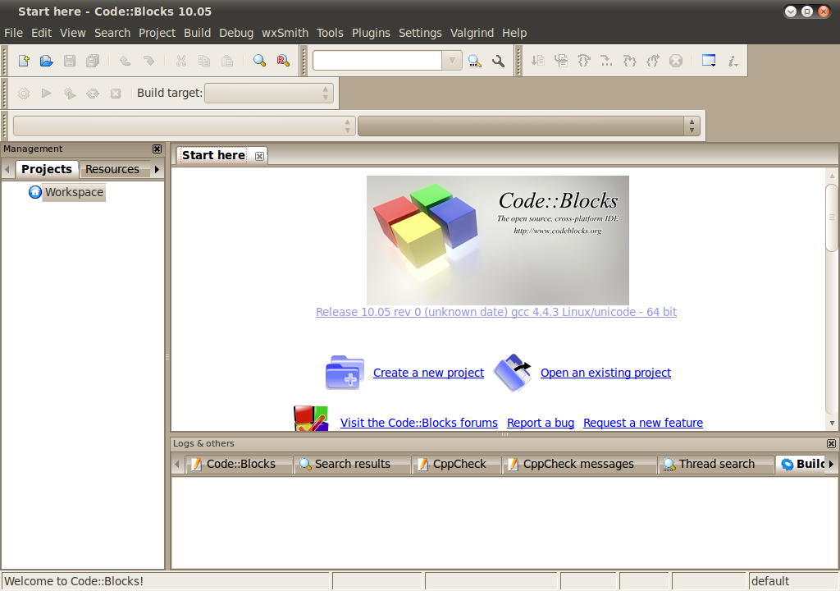Image resolution: width=840 pixels, height=591 pixels.
Task: Click the open existing project folder icon
Action: pos(513,372)
